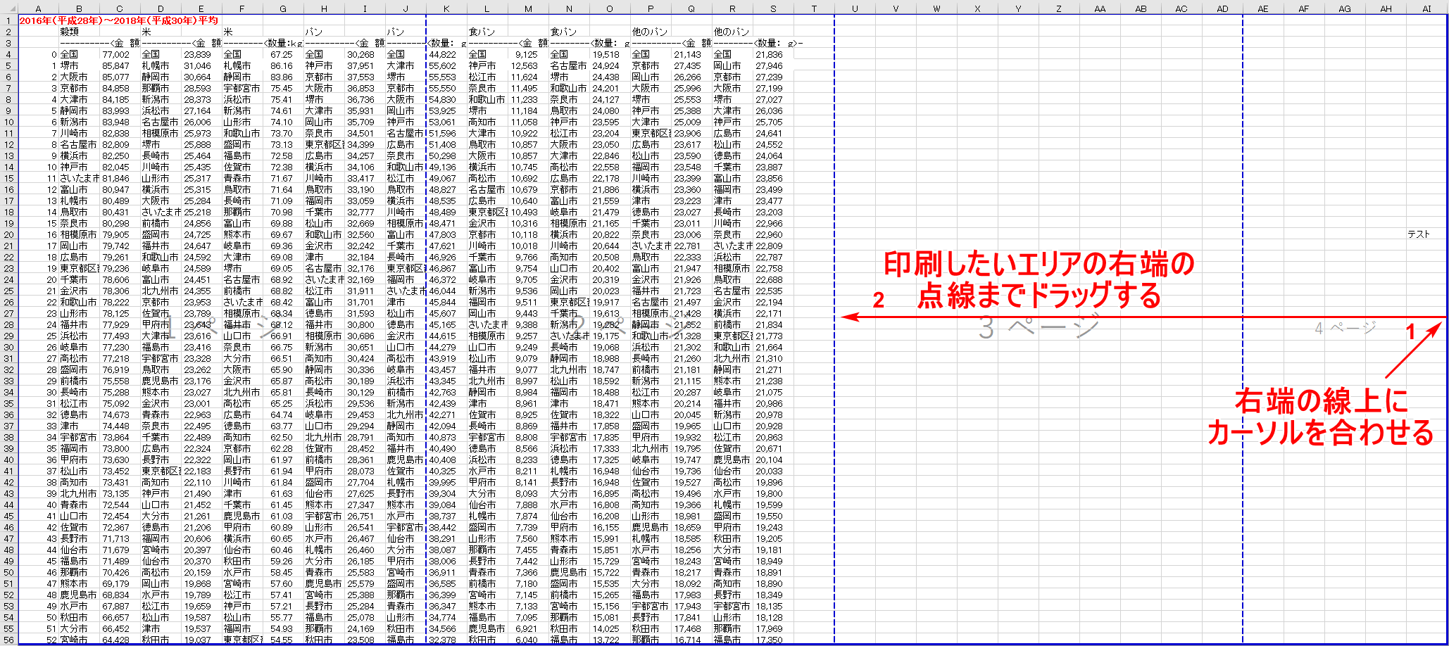Select the cell with value 42,094

pos(446,426)
